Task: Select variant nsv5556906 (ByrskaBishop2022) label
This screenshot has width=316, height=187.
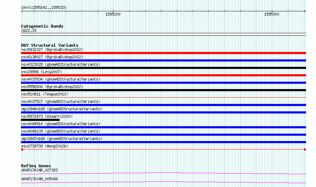Action: pyautogui.click(x=52, y=87)
